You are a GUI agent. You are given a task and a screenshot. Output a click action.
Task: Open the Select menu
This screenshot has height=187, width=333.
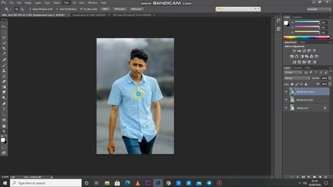(57, 3)
